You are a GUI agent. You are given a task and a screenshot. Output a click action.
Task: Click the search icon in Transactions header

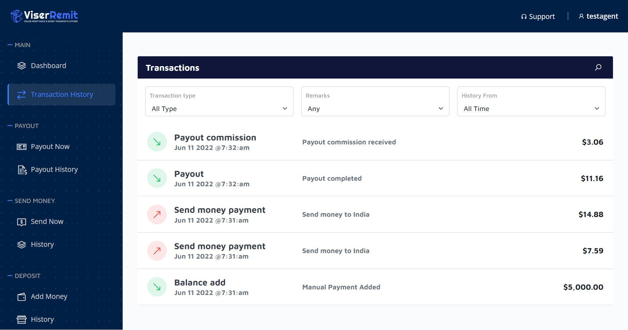click(598, 67)
